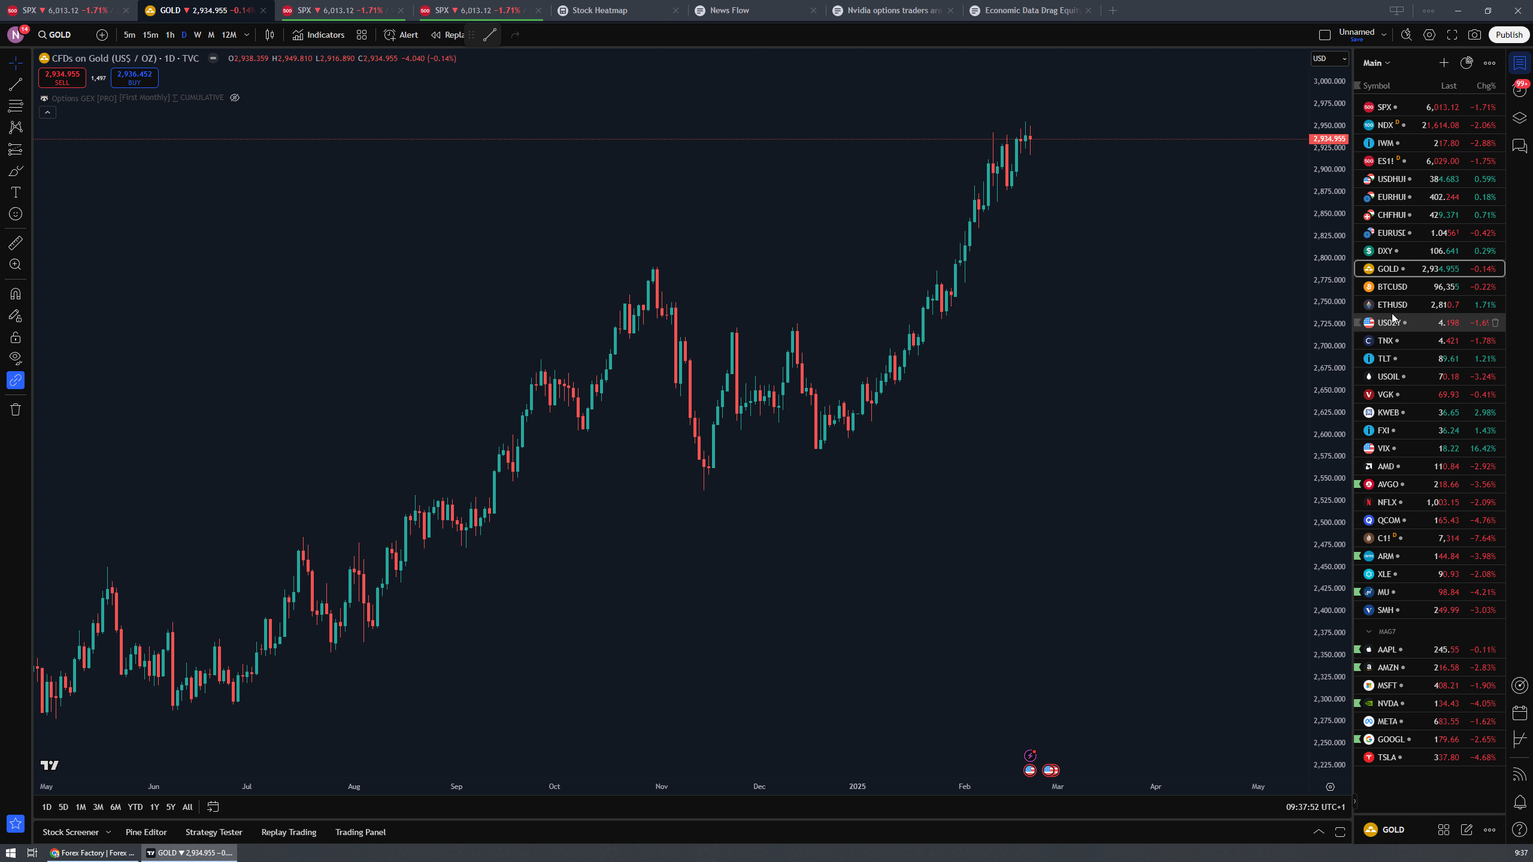The width and height of the screenshot is (1533, 862).
Task: Toggle hide all drawings eye icon
Action: click(16, 359)
